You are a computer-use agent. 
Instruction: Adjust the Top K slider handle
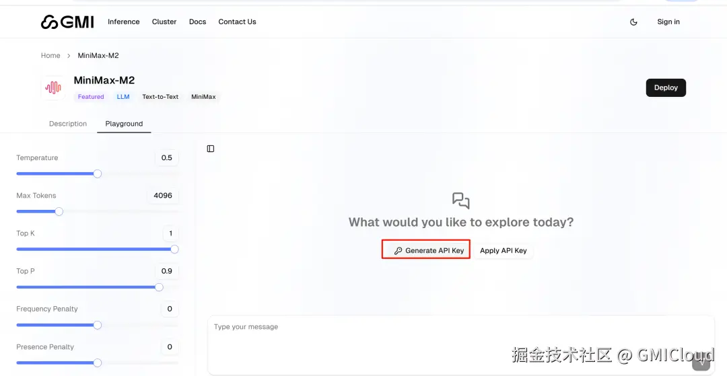[x=174, y=249]
